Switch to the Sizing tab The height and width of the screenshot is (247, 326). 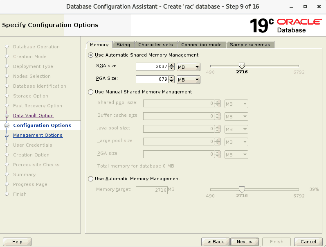(x=123, y=45)
